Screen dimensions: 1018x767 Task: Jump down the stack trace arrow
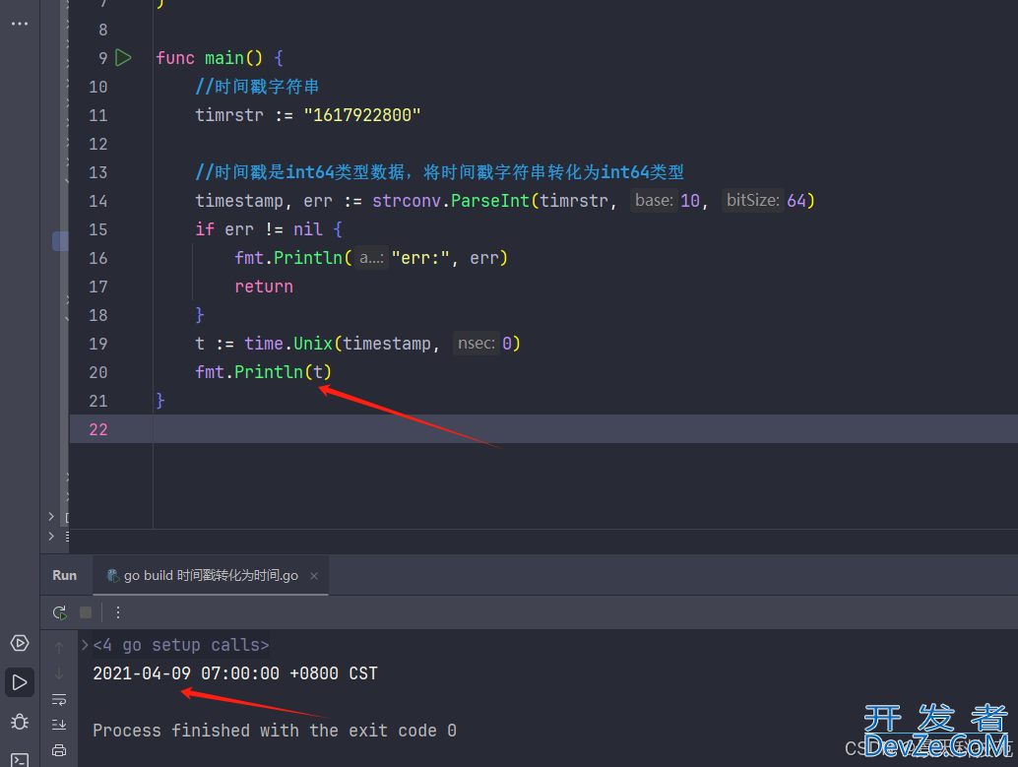pos(59,673)
